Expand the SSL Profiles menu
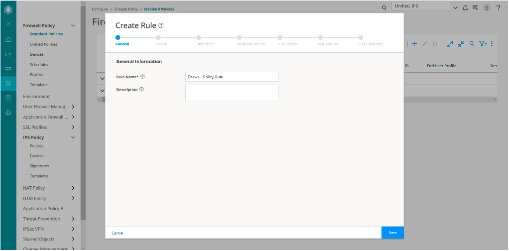The height and width of the screenshot is (251, 509). point(73,127)
